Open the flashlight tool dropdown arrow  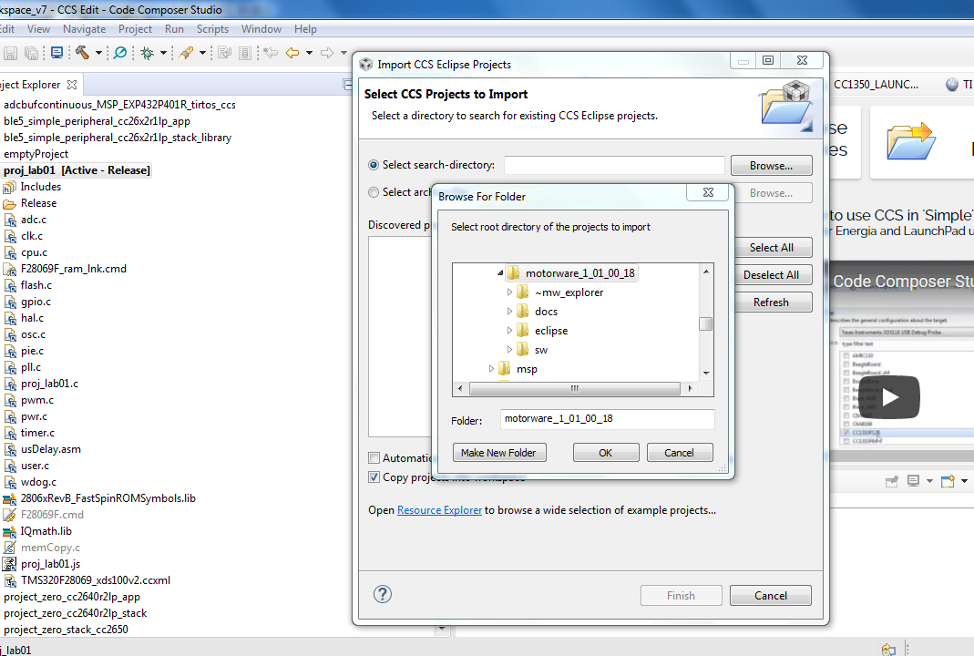tap(202, 53)
